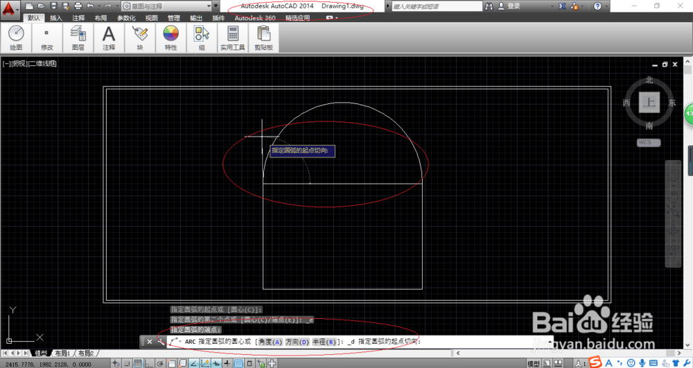Select the 方向(D) command option
This screenshot has height=368, width=693.
[297, 342]
